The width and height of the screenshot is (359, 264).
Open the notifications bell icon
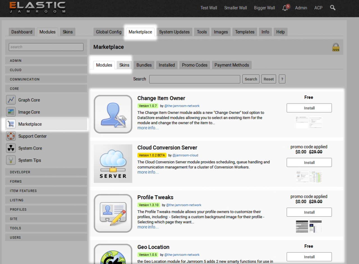(x=285, y=8)
